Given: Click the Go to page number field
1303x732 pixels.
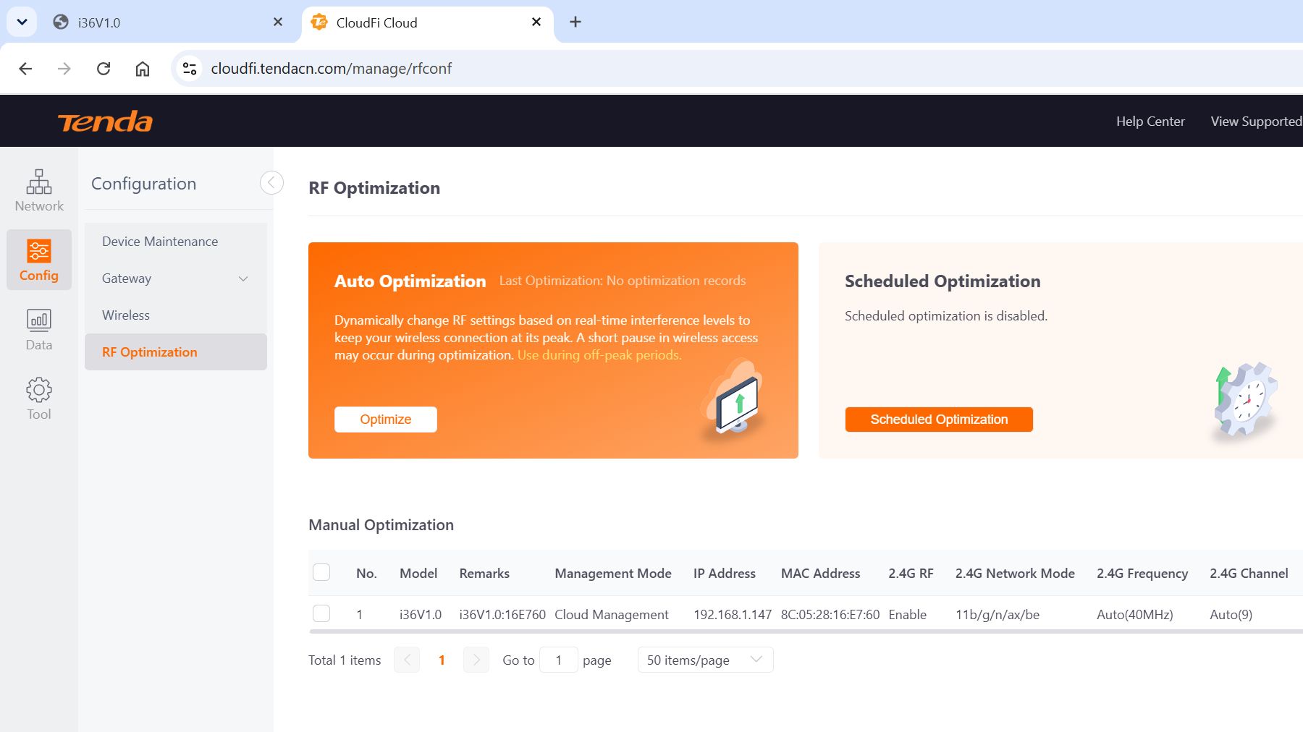Looking at the screenshot, I should click(x=559, y=660).
